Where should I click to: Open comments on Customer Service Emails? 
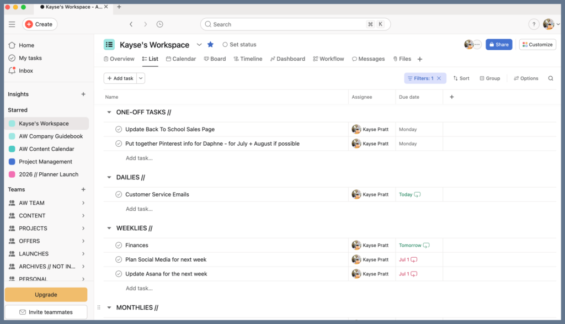417,195
